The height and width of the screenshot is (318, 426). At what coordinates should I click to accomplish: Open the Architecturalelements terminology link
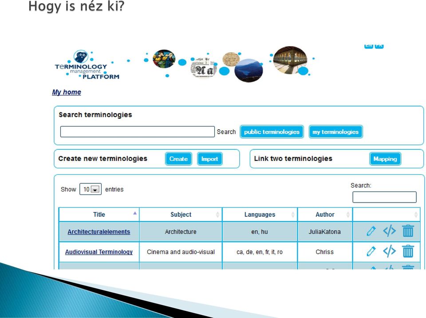click(x=99, y=232)
